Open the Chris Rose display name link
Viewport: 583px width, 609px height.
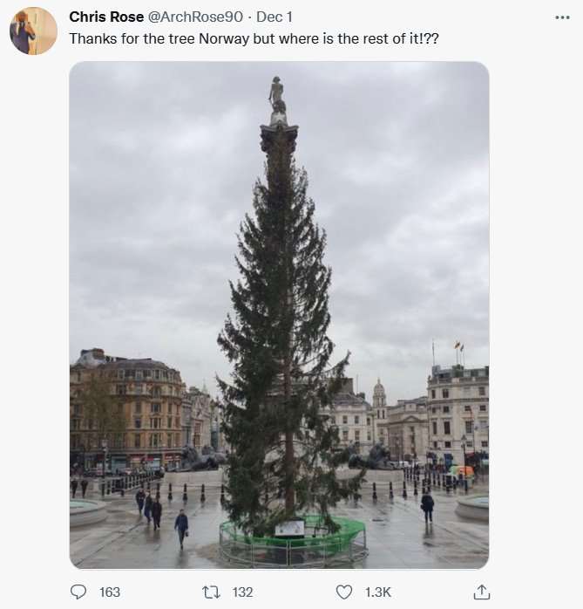pos(106,17)
